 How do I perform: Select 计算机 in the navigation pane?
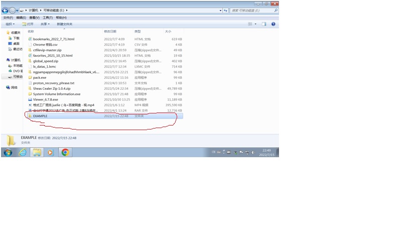(x=16, y=60)
